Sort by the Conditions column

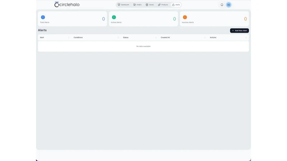[x=118, y=38]
